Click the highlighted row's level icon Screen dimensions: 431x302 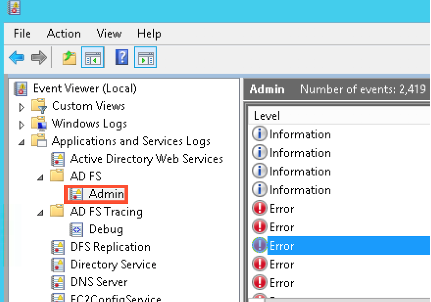[259, 246]
